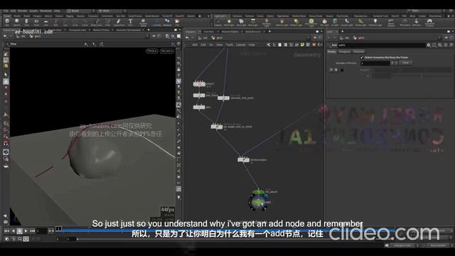Add a Sky Light from the shelf
This screenshot has height=256, width=455.
(324, 22)
